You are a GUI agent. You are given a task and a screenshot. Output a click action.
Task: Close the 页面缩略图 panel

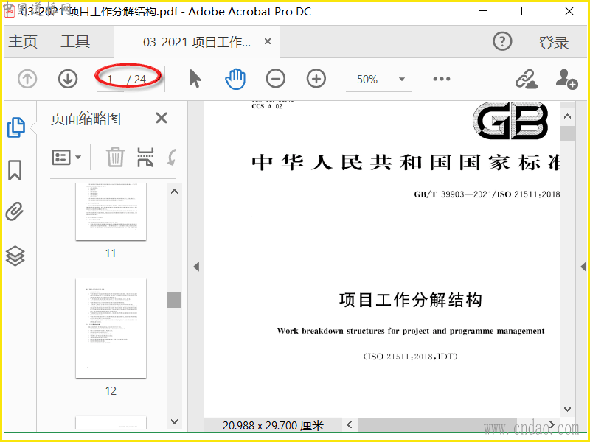[x=162, y=118]
